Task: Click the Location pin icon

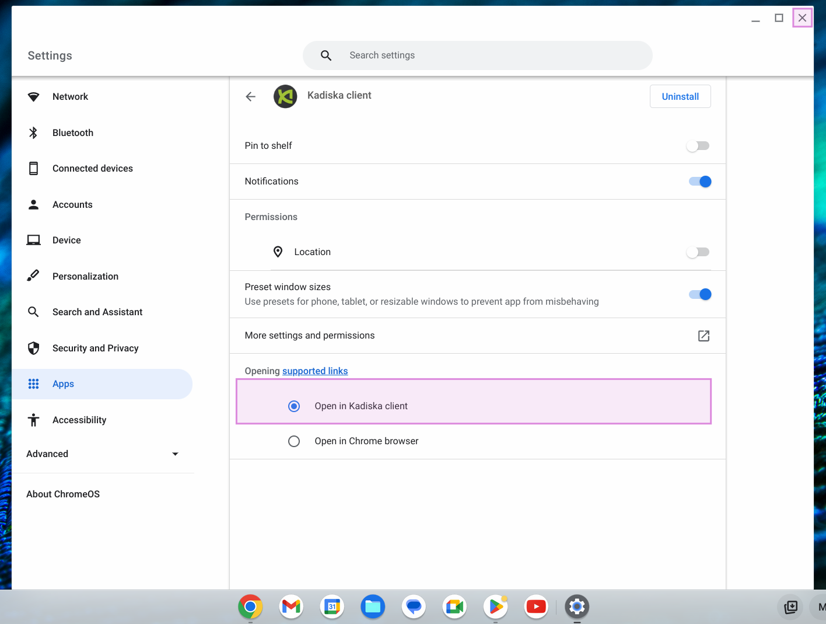Action: click(x=278, y=252)
